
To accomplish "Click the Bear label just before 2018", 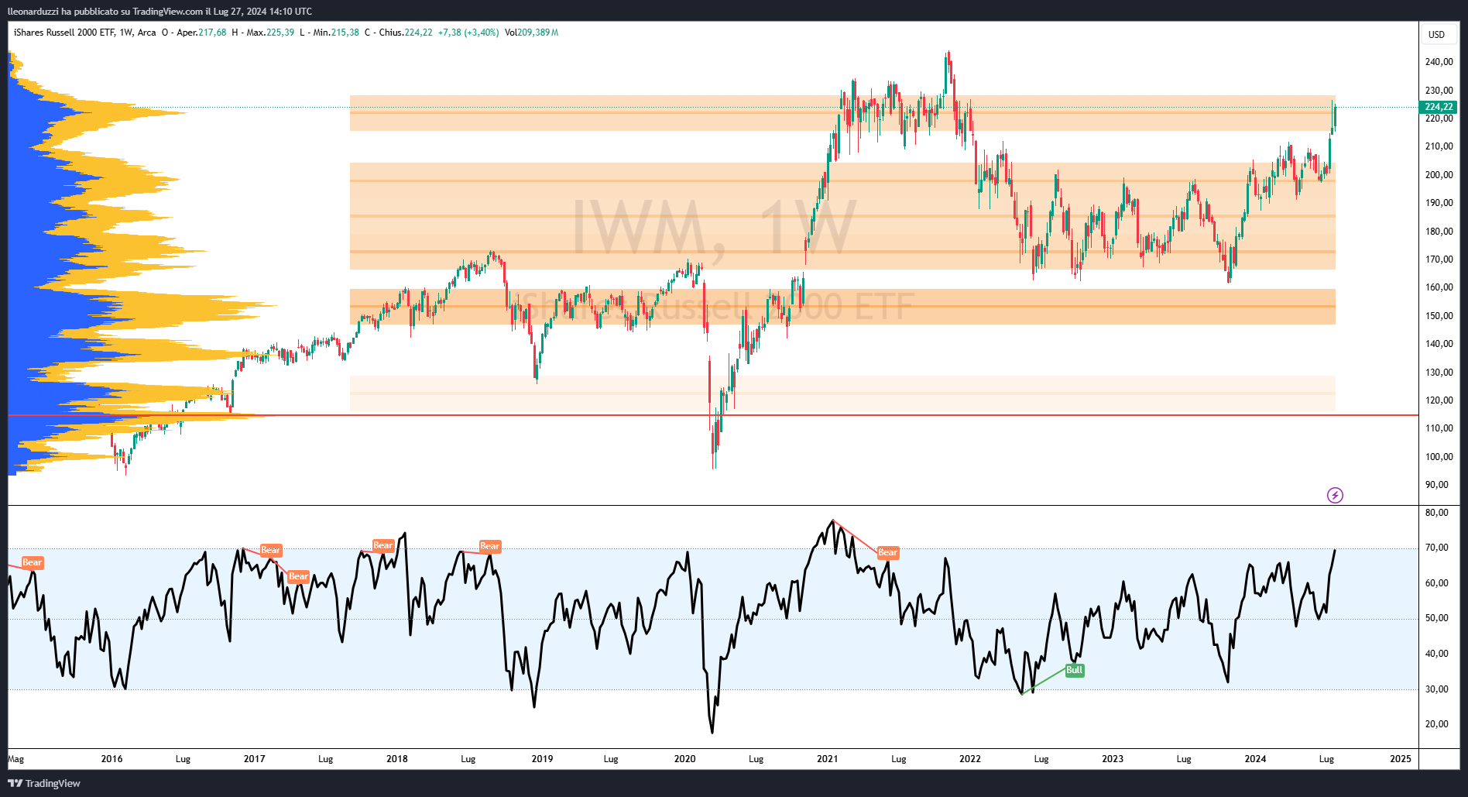I will click(x=383, y=545).
